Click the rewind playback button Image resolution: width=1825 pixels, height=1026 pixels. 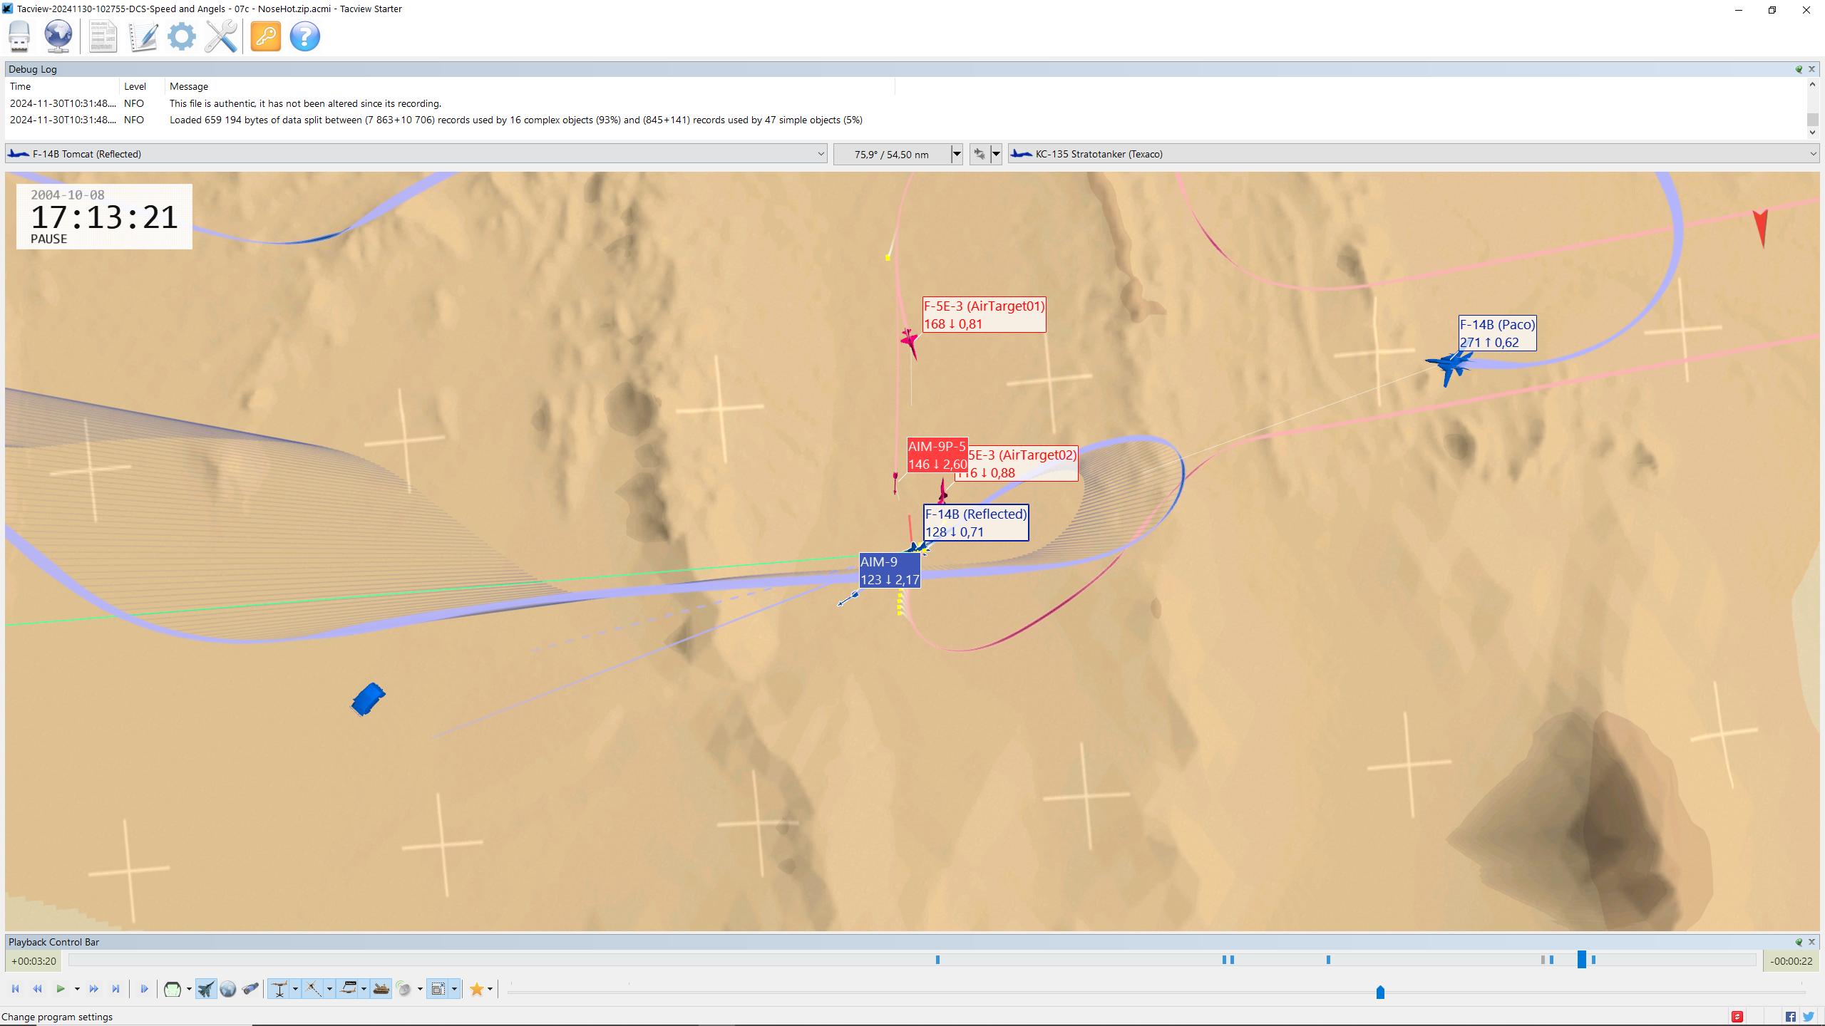[38, 989]
